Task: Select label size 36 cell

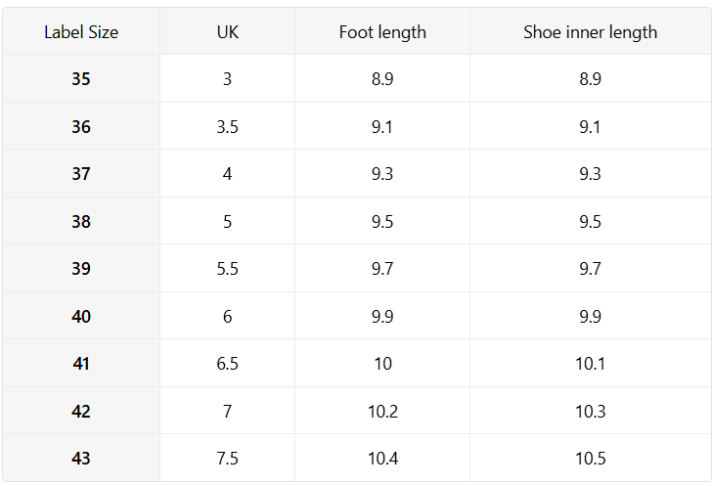Action: pyautogui.click(x=81, y=126)
